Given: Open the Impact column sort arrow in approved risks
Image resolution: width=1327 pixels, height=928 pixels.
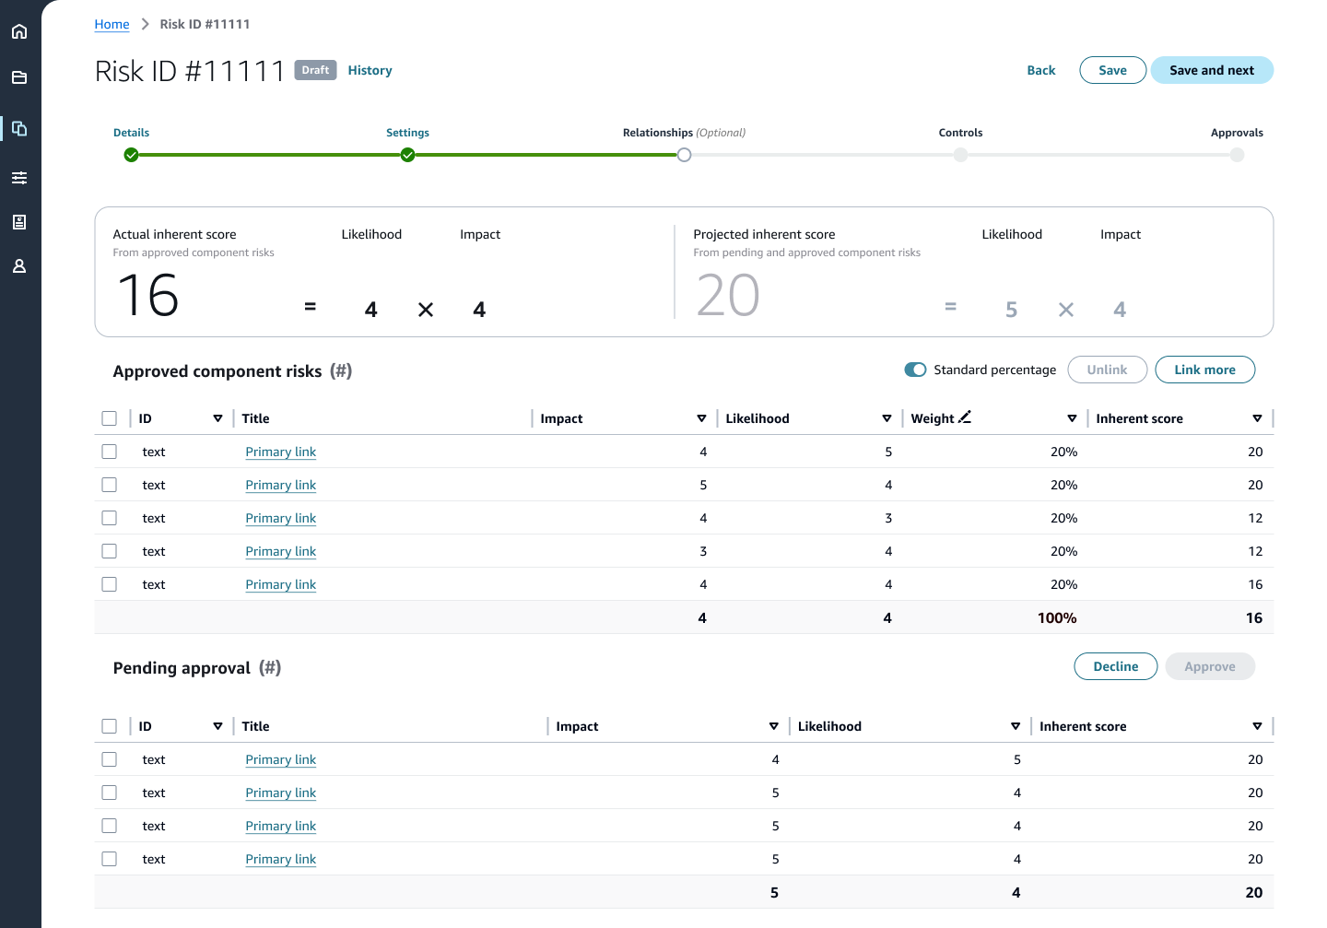Looking at the screenshot, I should coord(701,418).
